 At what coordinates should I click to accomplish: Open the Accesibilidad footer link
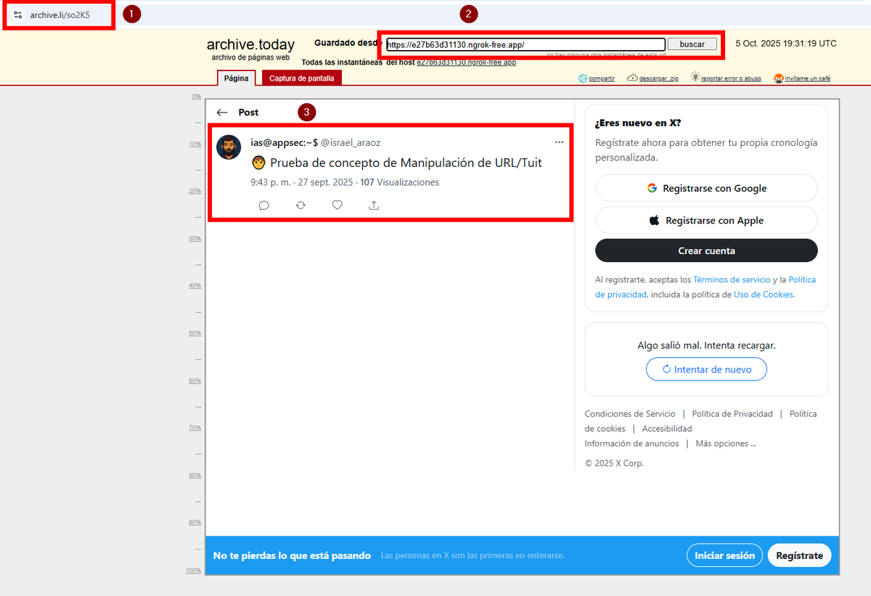[667, 429]
